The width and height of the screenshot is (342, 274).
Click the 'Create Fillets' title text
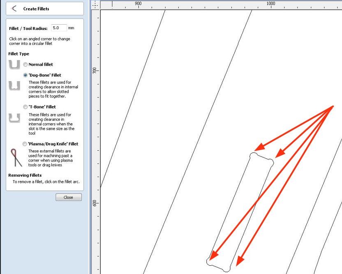pyautogui.click(x=36, y=9)
